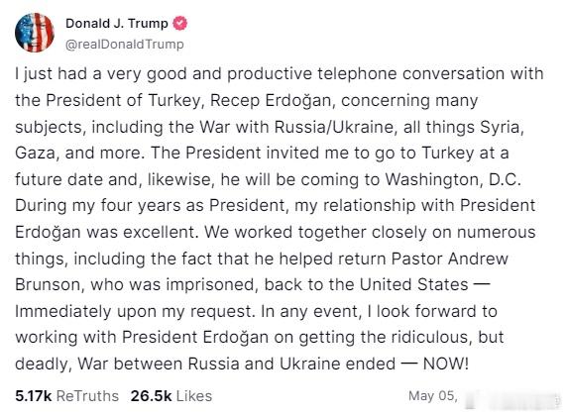Click the word Gaza in the post
The image size is (567, 417).
pos(36,153)
